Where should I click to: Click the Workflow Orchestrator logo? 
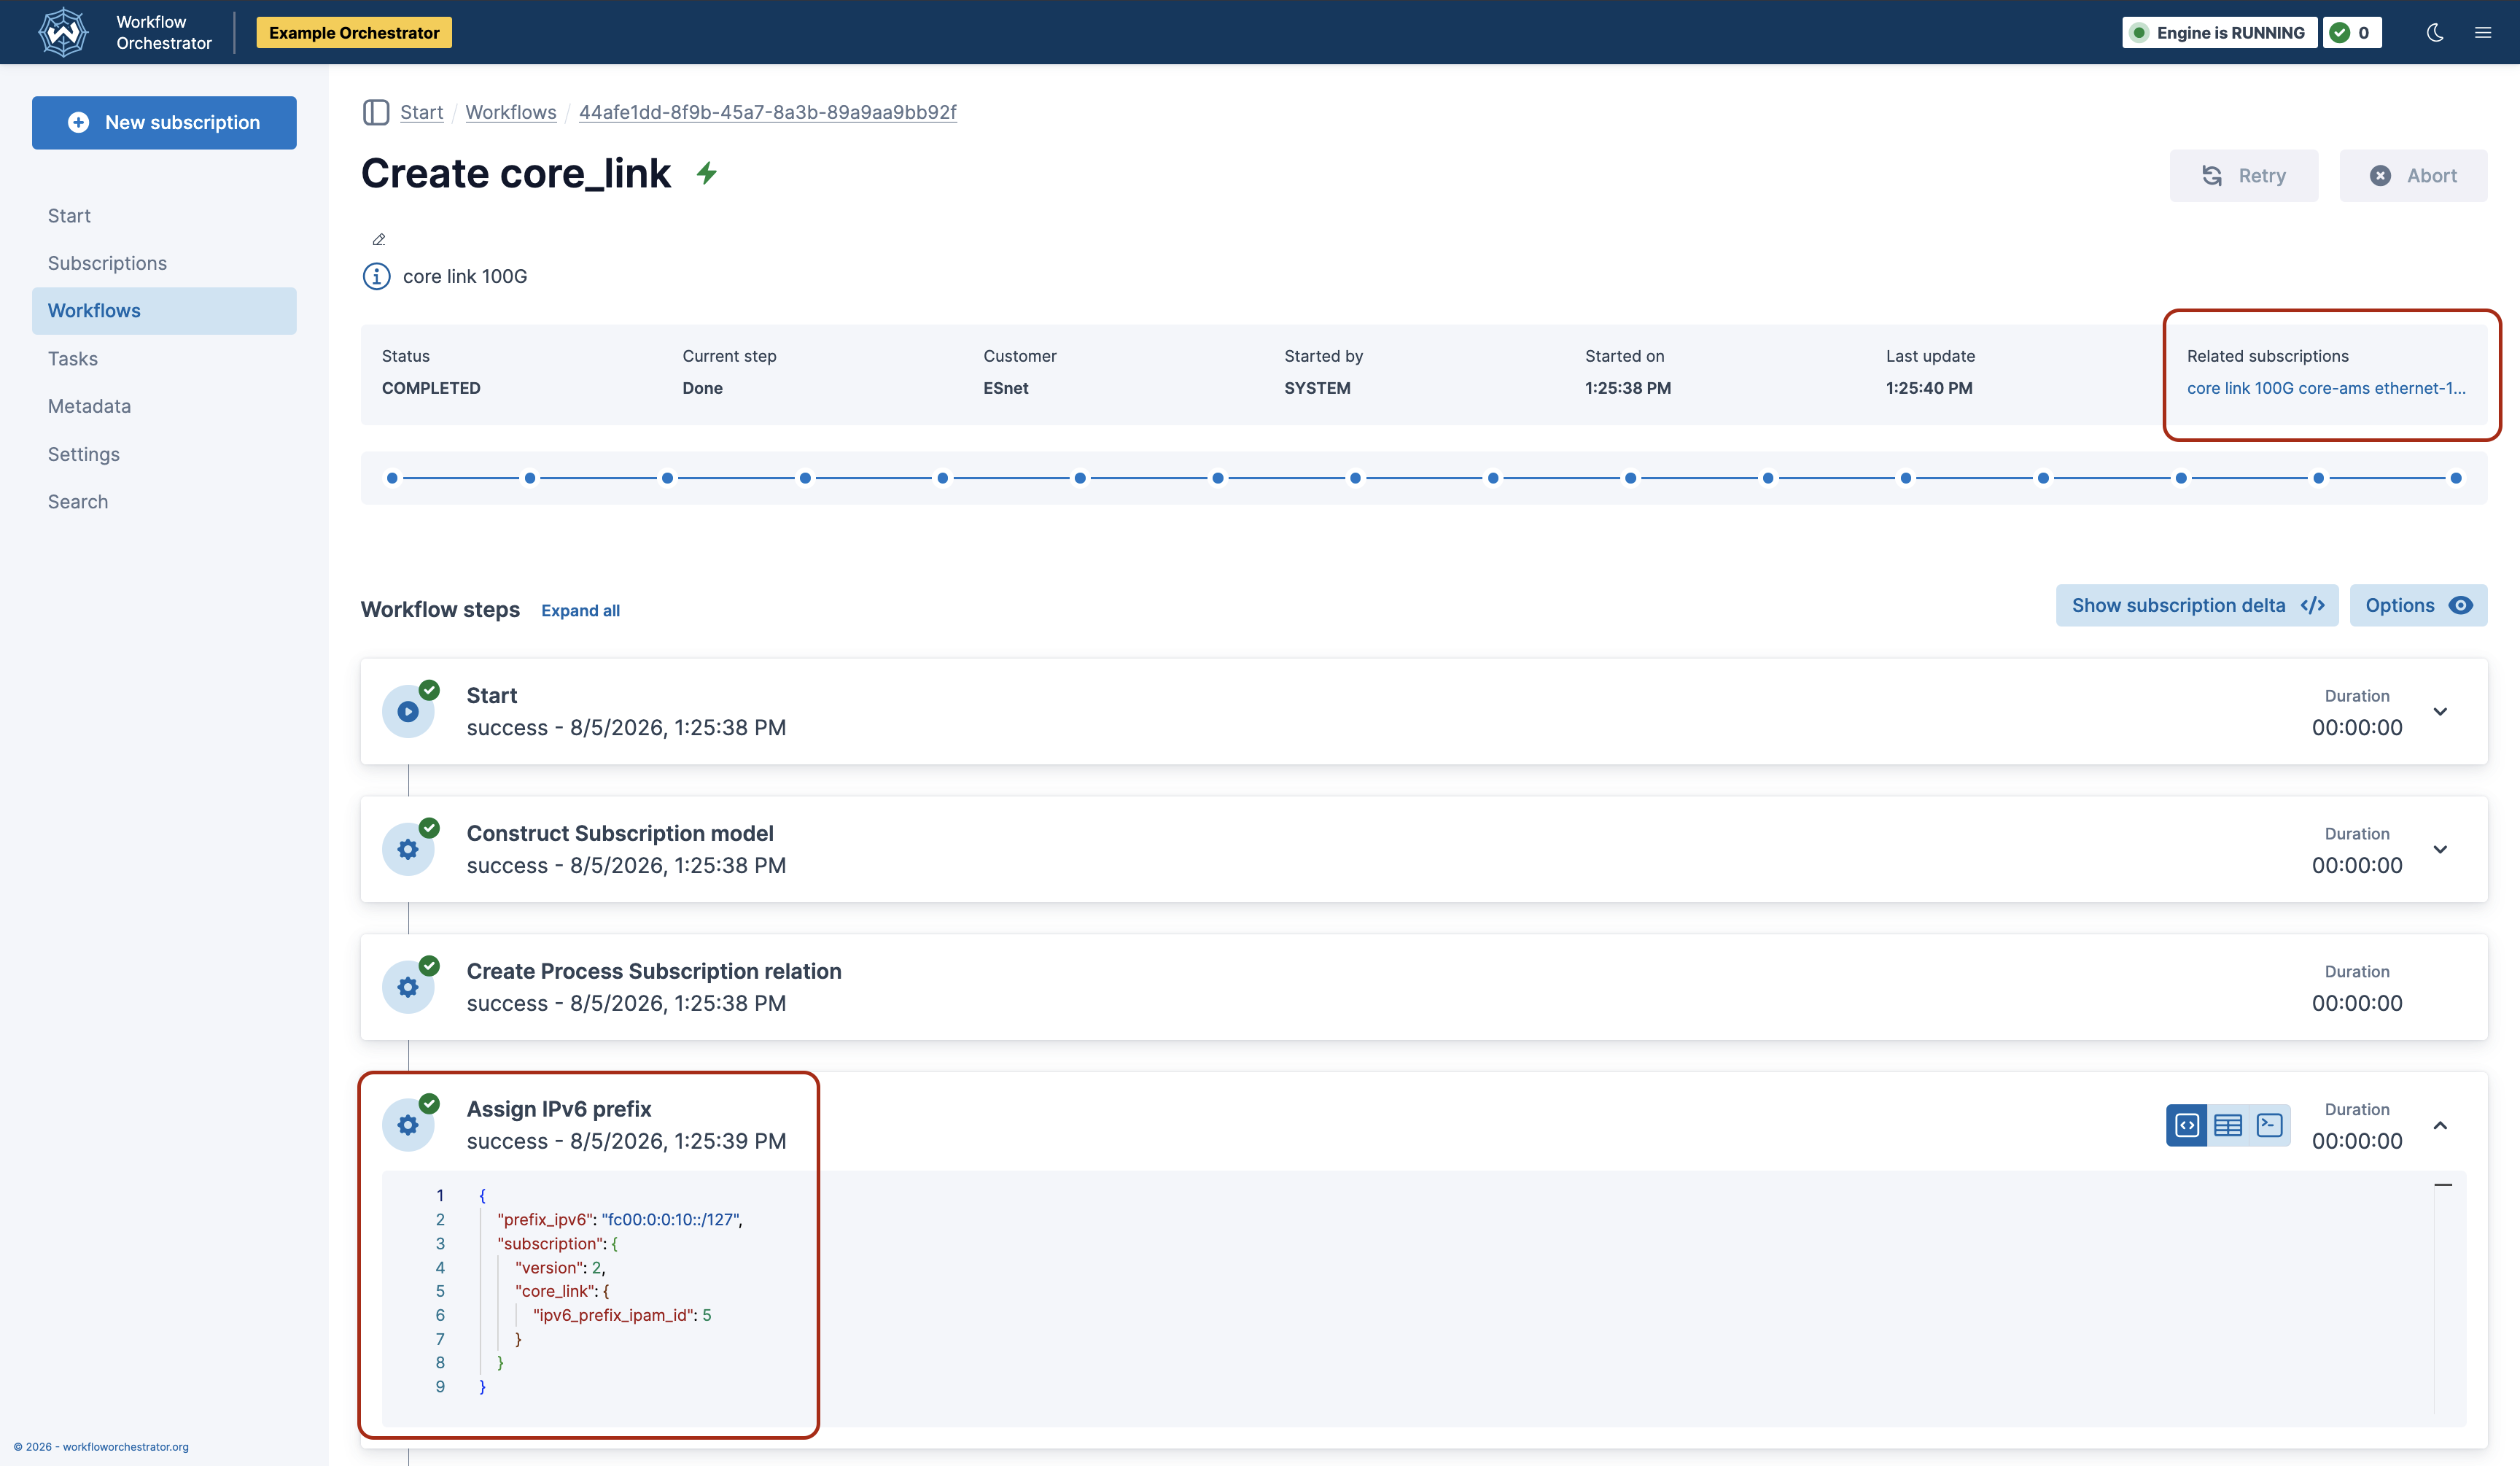point(63,32)
